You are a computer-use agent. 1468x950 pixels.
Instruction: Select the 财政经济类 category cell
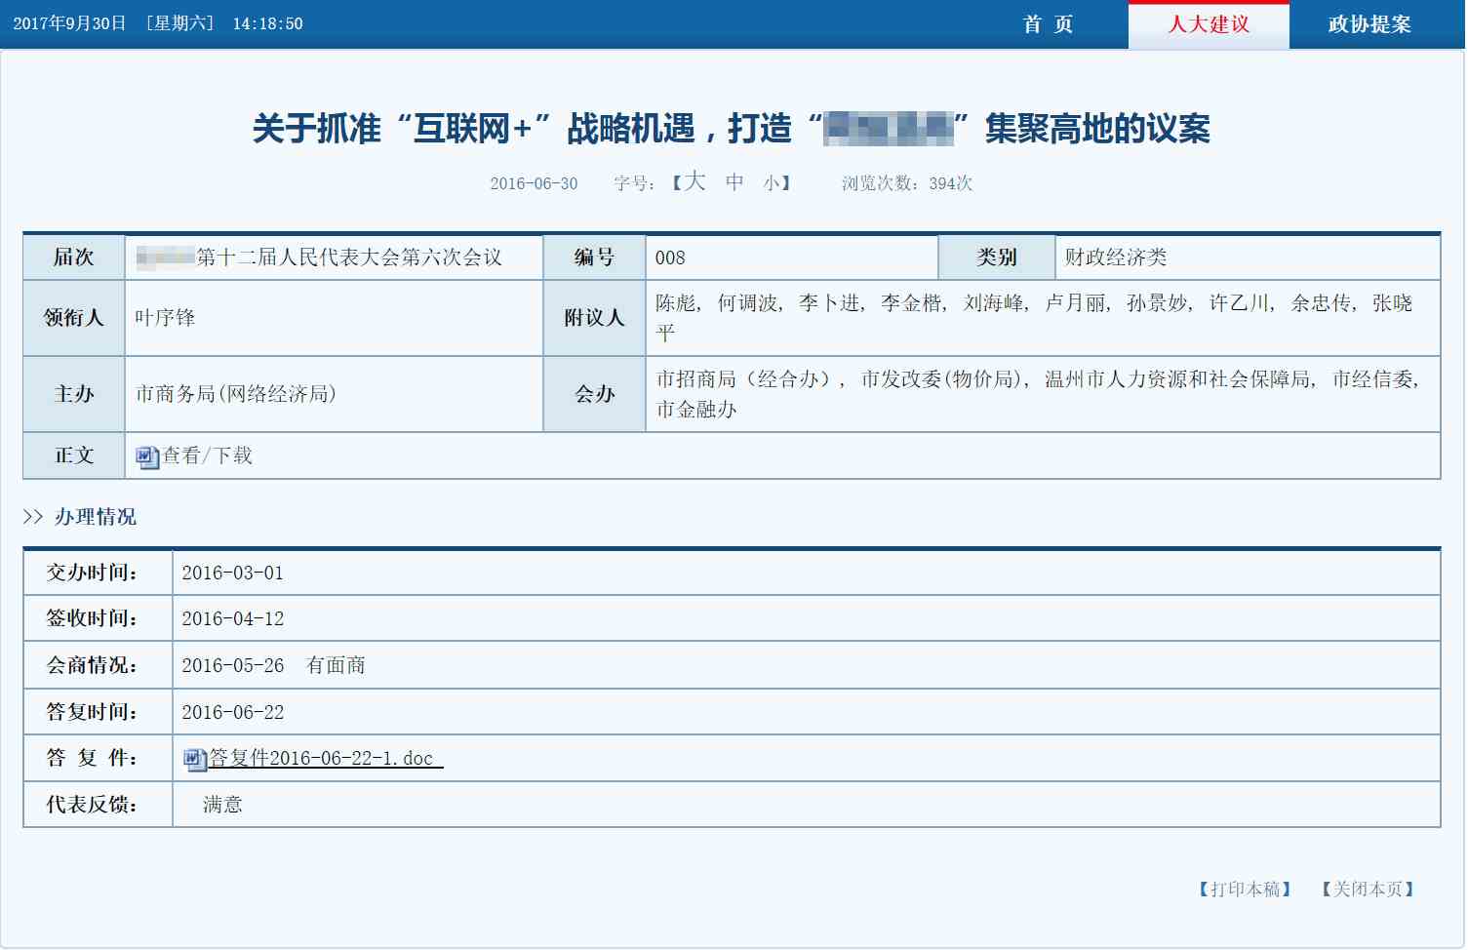point(1116,257)
